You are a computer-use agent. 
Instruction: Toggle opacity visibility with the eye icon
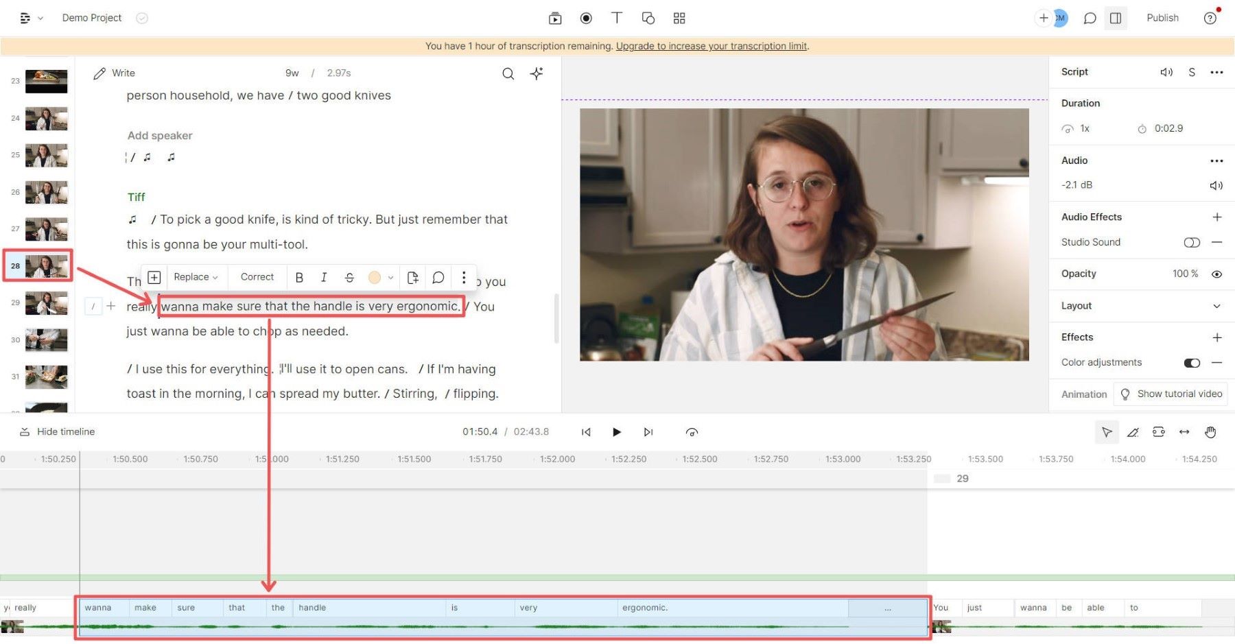click(x=1216, y=274)
